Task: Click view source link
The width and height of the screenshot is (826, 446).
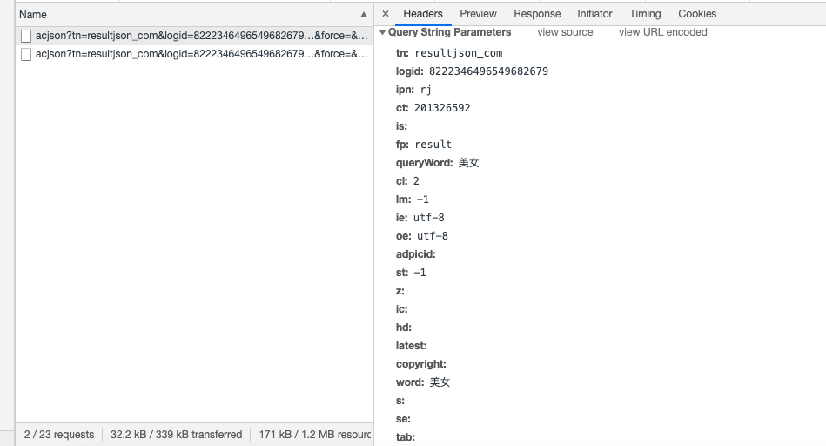Action: point(565,32)
